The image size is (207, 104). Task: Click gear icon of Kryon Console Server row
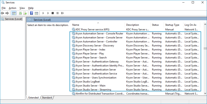(x=73, y=37)
